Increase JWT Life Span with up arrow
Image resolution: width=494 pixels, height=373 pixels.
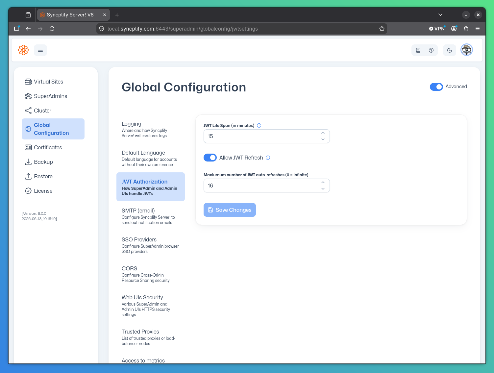click(323, 133)
